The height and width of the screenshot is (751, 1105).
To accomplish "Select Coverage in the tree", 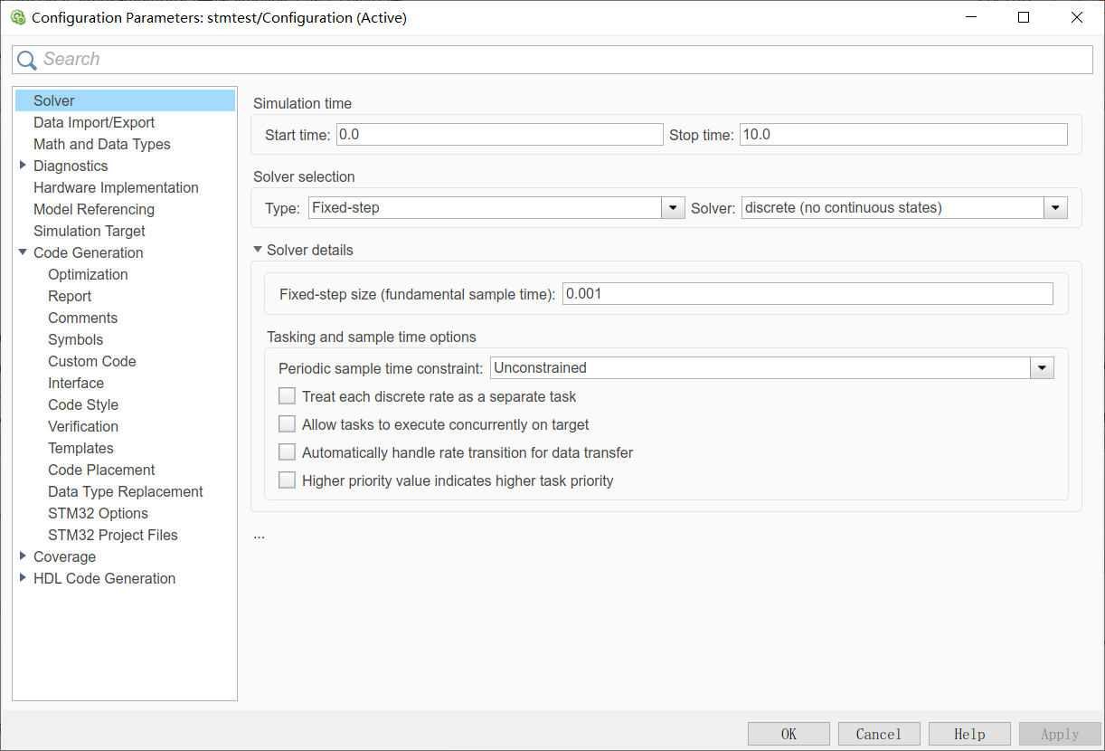I will click(x=64, y=556).
